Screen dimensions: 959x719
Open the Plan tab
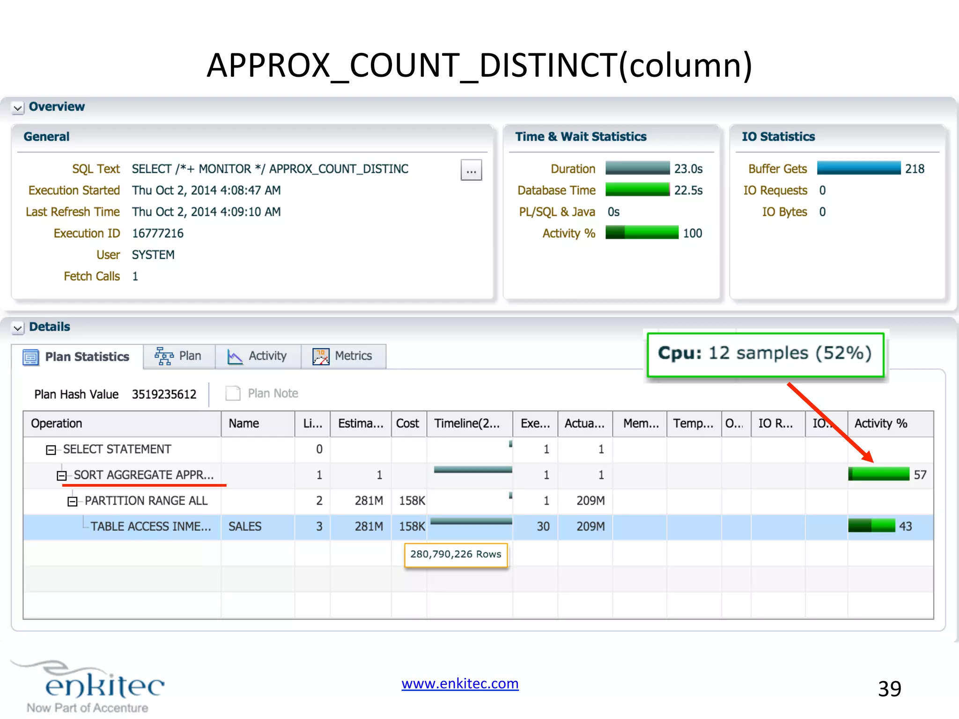tap(179, 356)
